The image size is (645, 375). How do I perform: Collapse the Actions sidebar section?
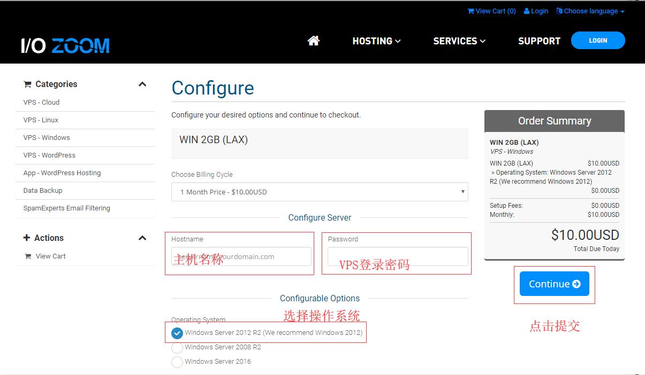click(142, 238)
